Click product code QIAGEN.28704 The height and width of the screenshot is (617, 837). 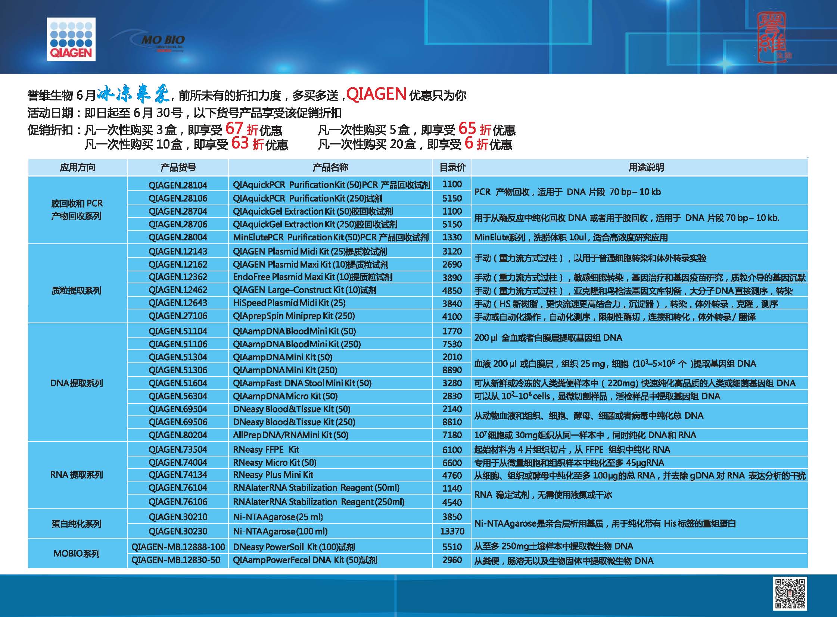point(178,211)
